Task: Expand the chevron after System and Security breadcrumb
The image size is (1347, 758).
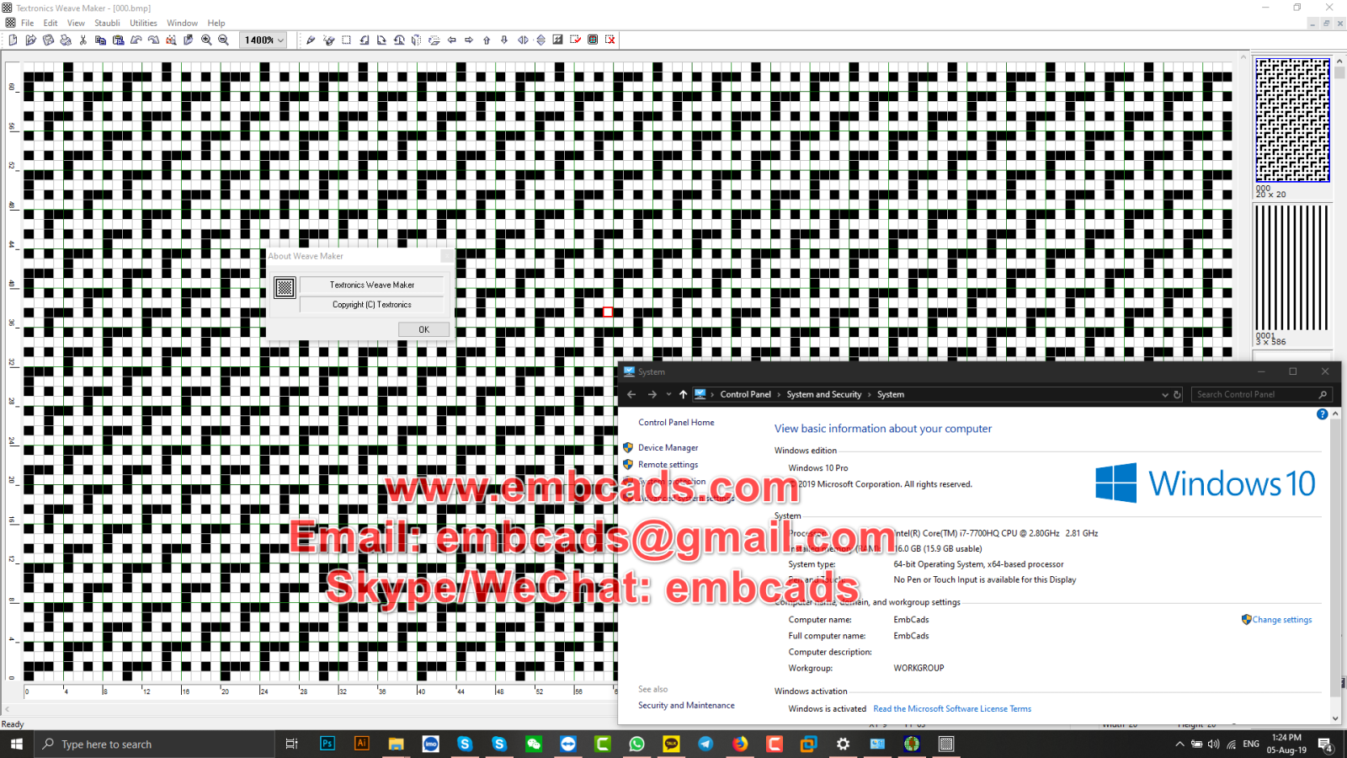Action: pyautogui.click(x=869, y=394)
